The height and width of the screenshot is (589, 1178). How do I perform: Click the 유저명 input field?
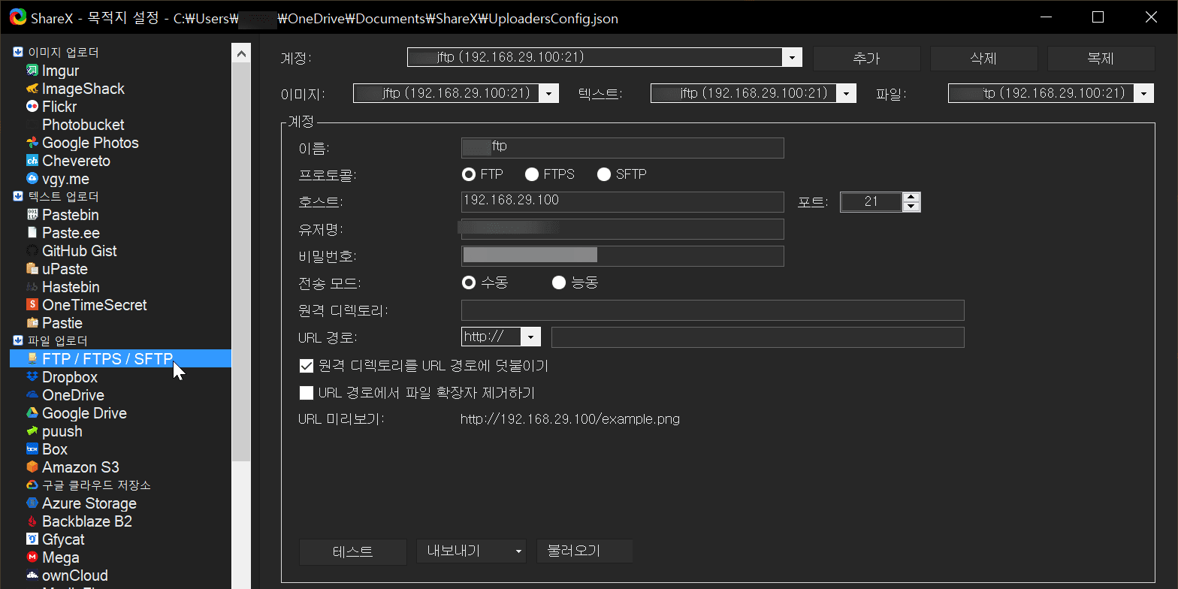click(622, 228)
